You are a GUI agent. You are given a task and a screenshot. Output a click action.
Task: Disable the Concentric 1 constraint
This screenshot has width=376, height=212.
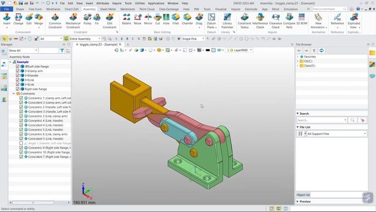point(21,98)
